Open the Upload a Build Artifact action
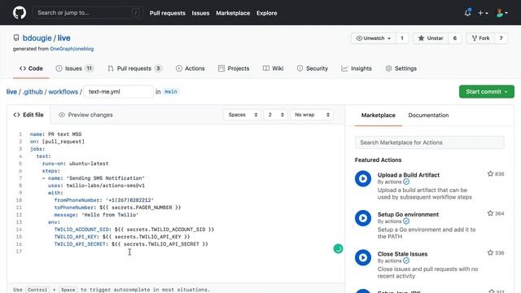This screenshot has width=521, height=293. pyautogui.click(x=409, y=175)
